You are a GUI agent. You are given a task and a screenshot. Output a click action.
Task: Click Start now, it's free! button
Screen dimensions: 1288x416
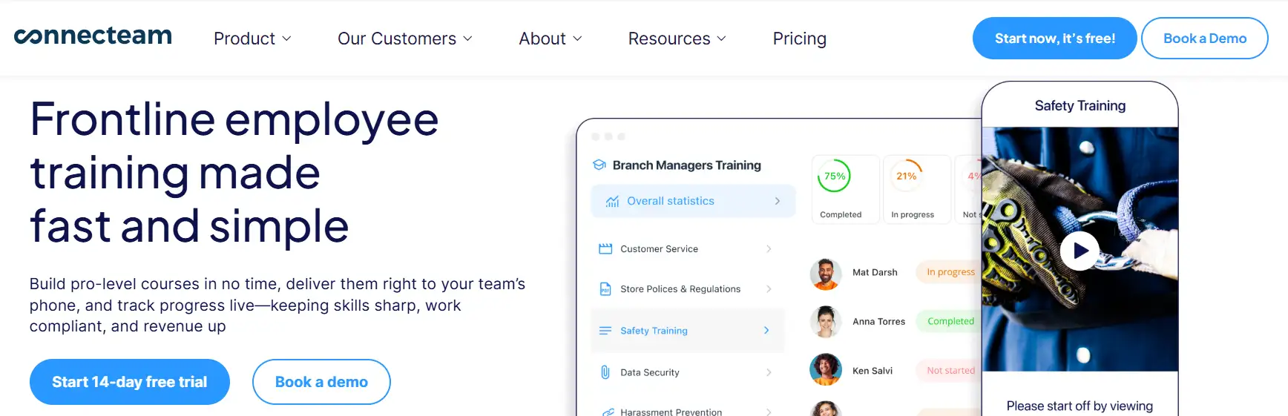(1054, 39)
